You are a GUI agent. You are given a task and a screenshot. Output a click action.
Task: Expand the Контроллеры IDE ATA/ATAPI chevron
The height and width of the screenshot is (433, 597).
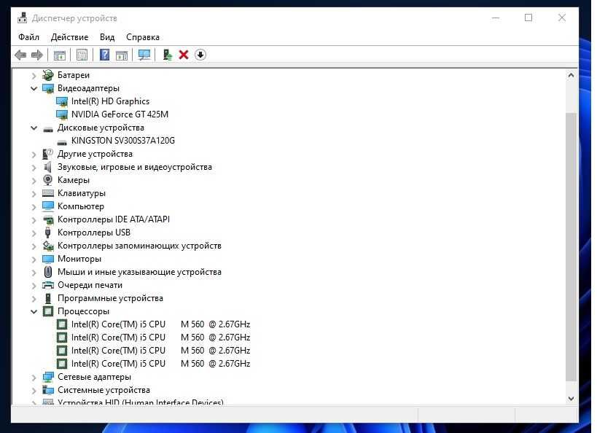[34, 220]
